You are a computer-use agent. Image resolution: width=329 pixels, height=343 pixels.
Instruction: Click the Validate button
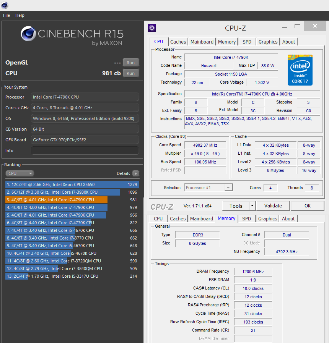click(x=273, y=206)
